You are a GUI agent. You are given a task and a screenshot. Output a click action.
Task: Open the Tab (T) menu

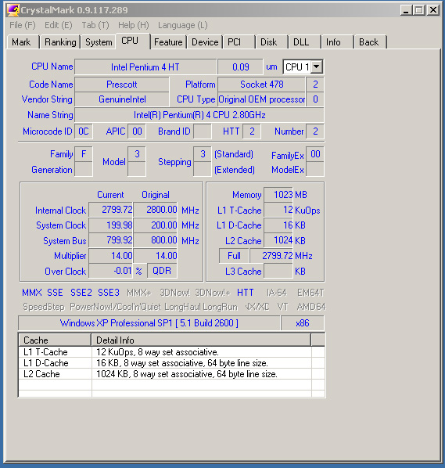click(95, 25)
